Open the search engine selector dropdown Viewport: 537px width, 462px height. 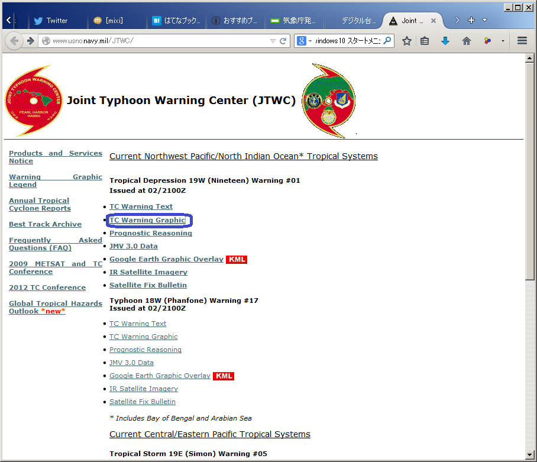pyautogui.click(x=310, y=41)
